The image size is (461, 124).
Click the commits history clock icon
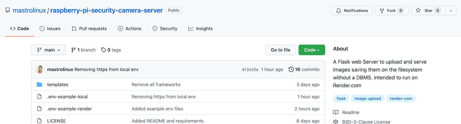pos(291,69)
